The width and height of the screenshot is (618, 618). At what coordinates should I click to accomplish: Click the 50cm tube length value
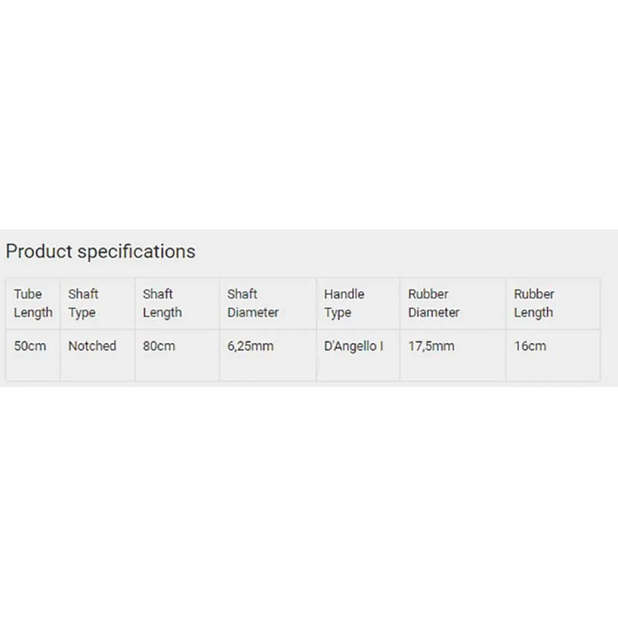coord(30,346)
